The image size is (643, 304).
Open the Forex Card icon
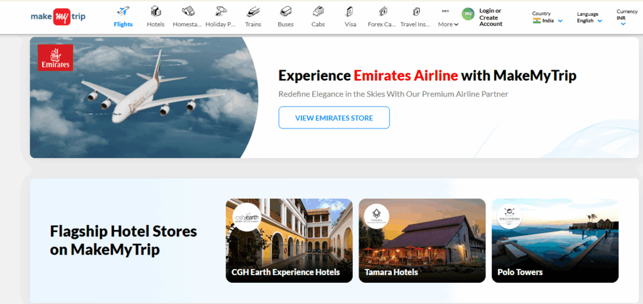tap(383, 11)
